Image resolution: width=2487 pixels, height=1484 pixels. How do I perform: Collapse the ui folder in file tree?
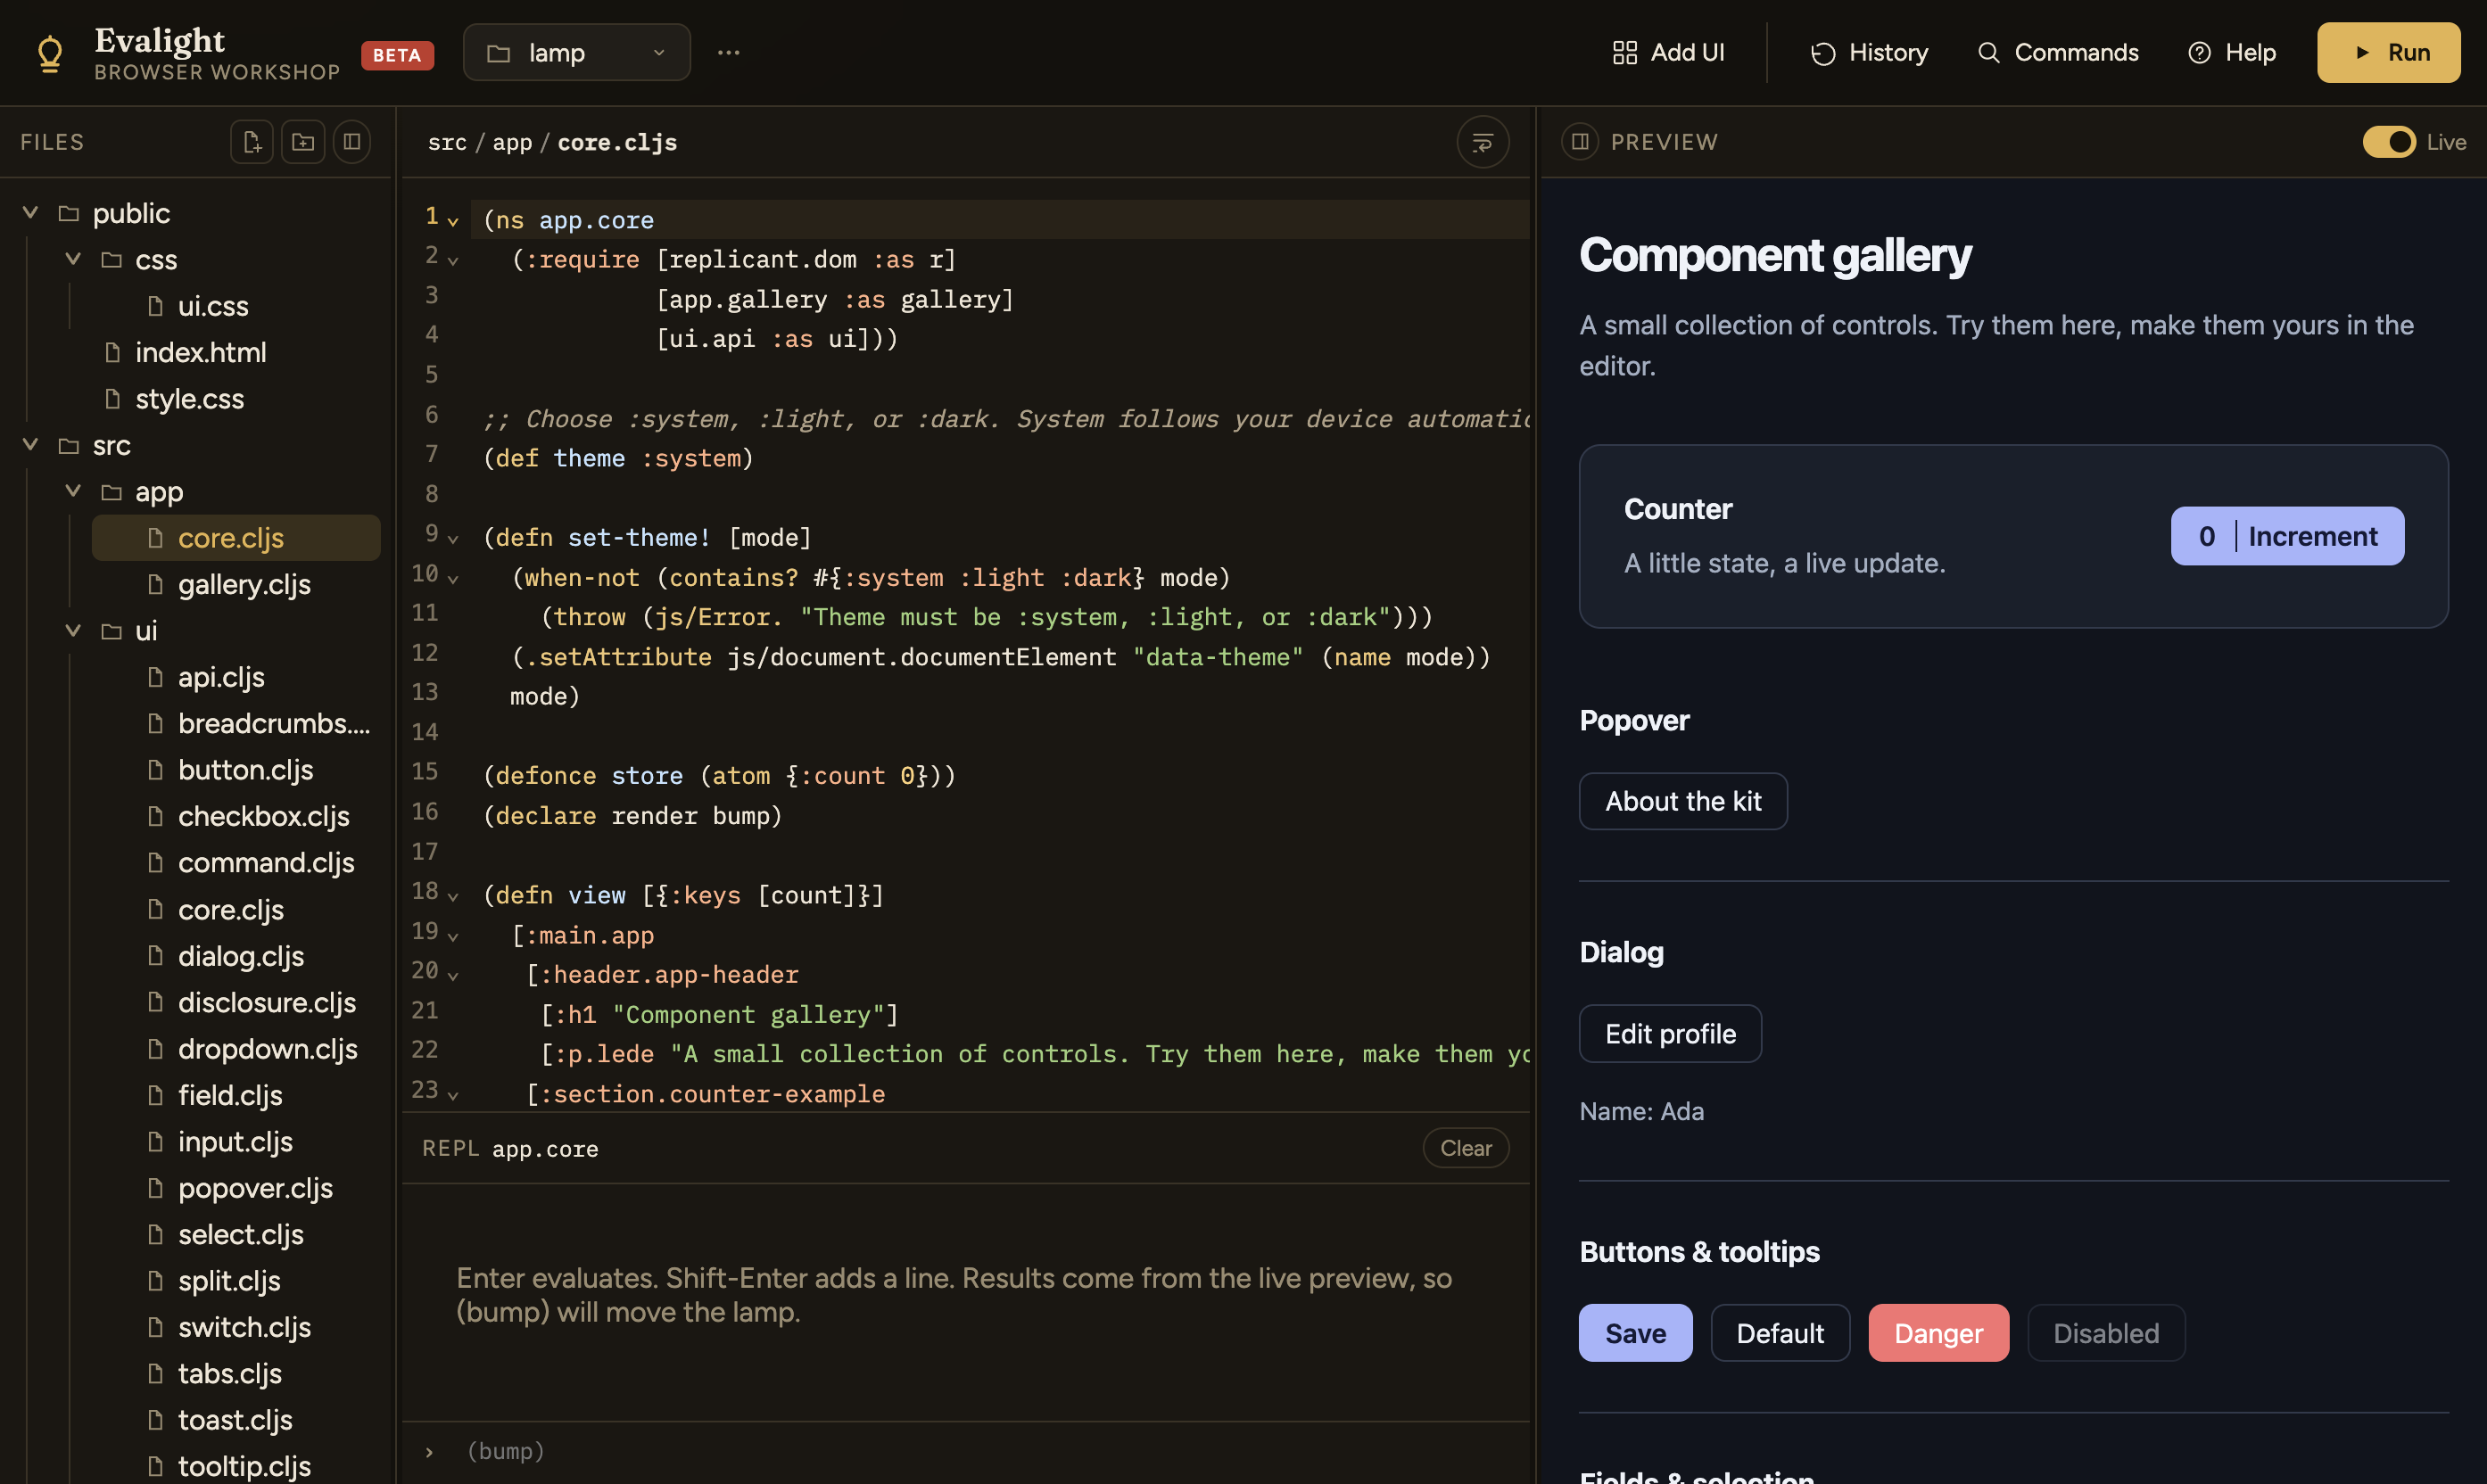73,630
